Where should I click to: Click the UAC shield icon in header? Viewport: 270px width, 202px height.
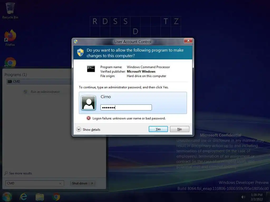coord(80,53)
